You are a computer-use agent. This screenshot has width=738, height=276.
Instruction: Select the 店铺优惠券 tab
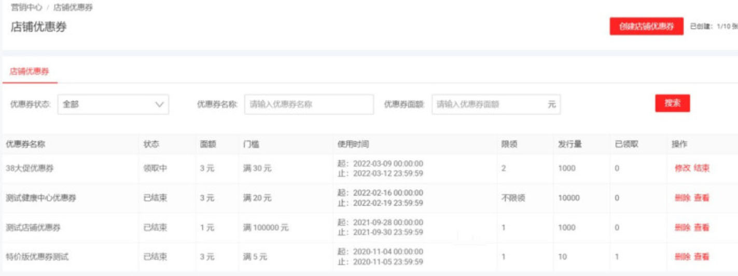tap(30, 72)
